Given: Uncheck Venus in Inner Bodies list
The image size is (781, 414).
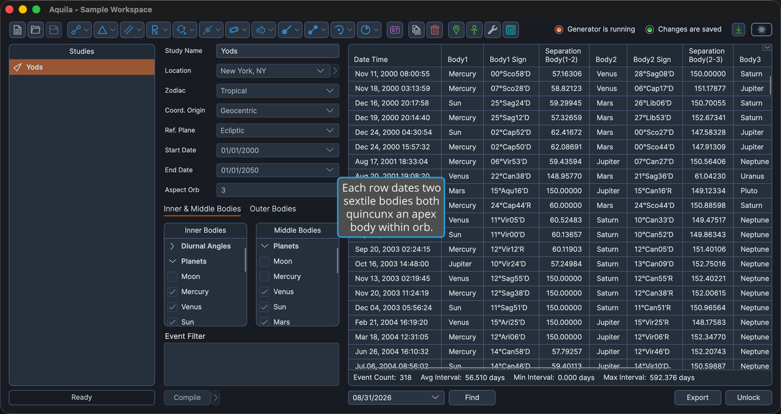Looking at the screenshot, I should [x=172, y=307].
